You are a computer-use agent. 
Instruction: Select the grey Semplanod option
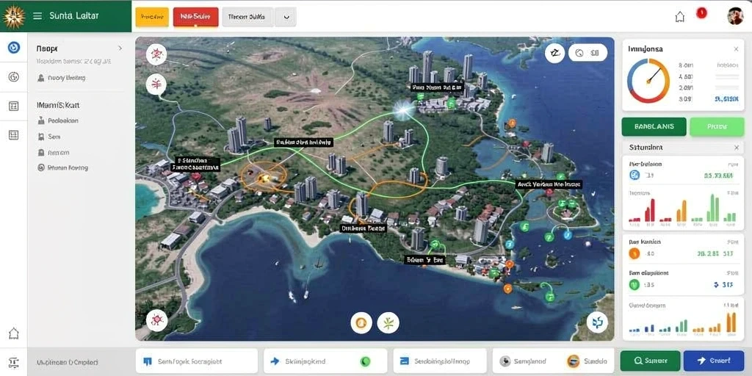pos(523,361)
